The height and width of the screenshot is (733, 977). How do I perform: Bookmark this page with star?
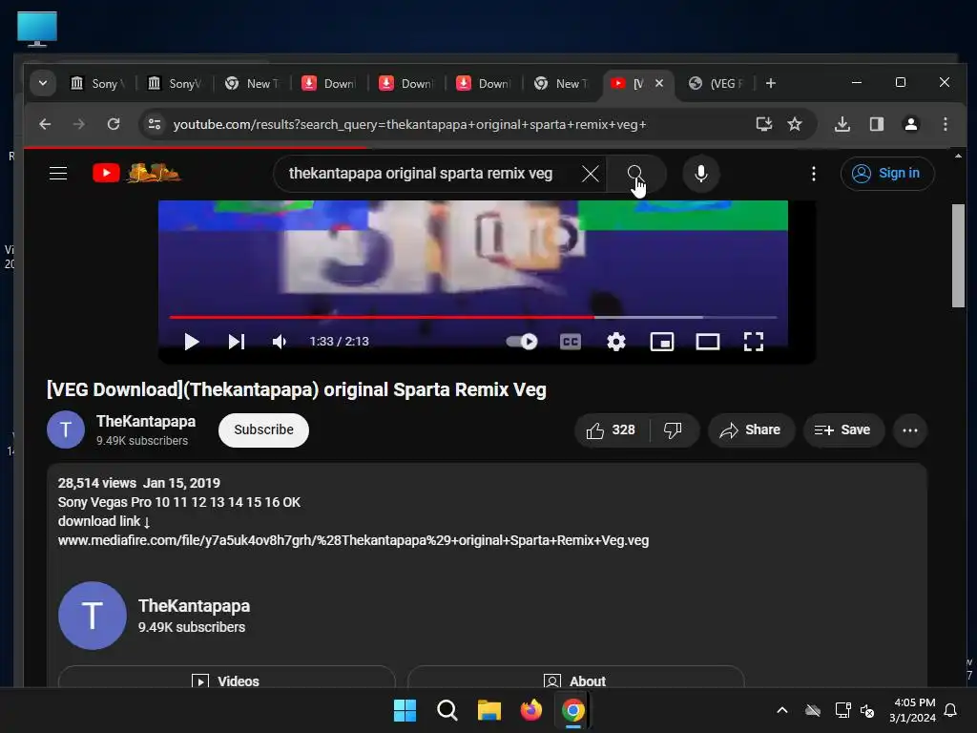pos(795,124)
